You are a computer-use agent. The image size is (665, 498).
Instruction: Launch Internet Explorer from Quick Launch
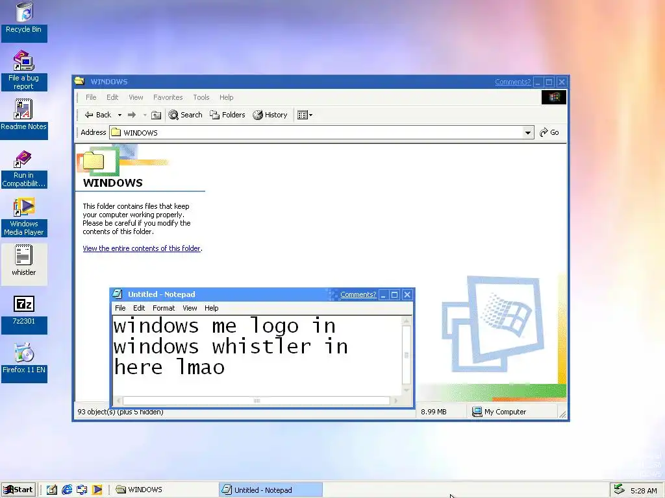click(x=67, y=490)
